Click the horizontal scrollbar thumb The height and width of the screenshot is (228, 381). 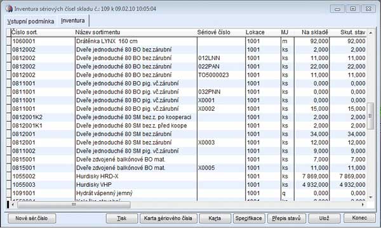(74, 205)
